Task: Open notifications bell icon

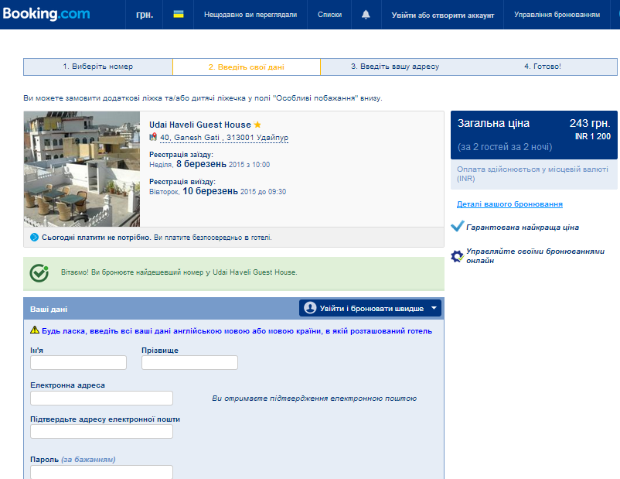Action: point(366,15)
